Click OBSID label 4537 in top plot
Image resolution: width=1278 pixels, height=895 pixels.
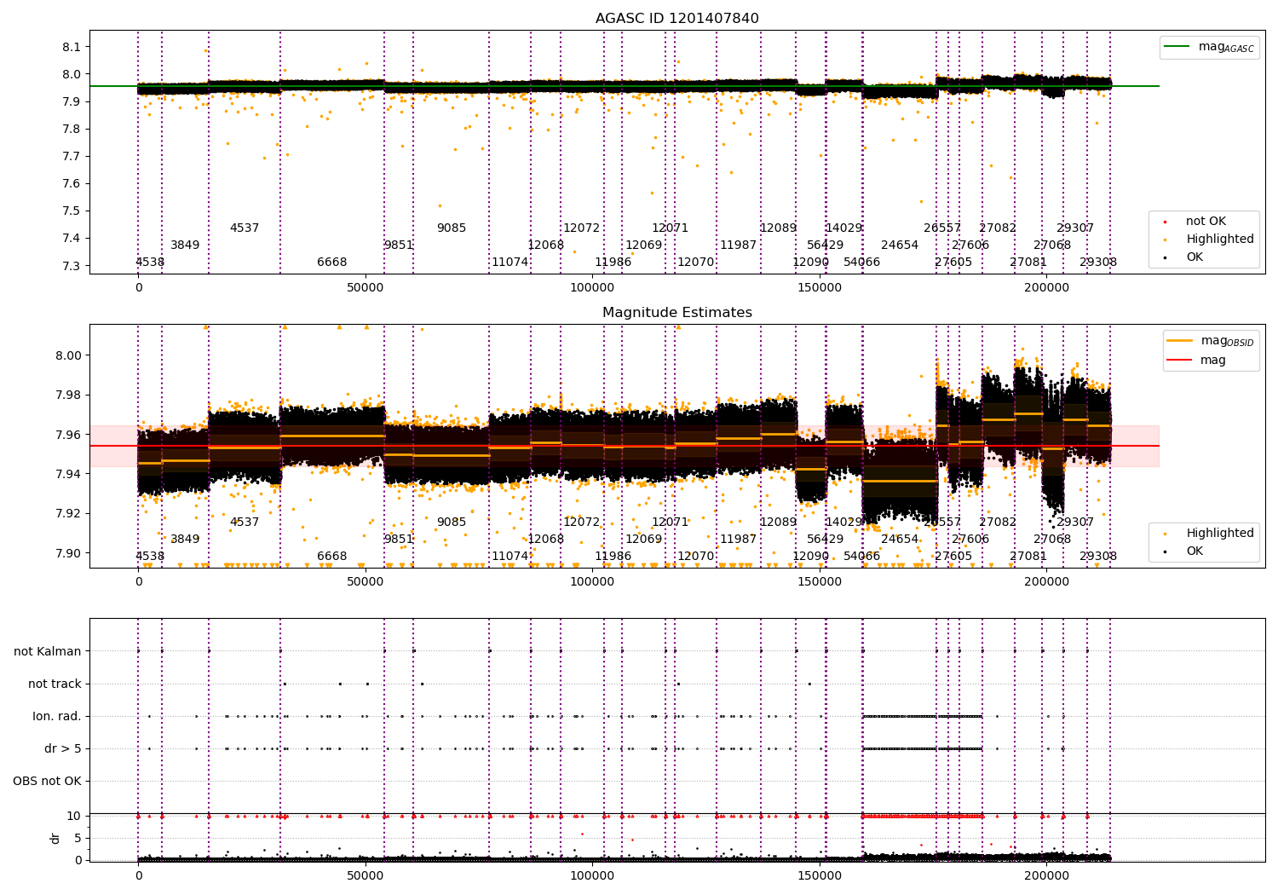[x=245, y=228]
